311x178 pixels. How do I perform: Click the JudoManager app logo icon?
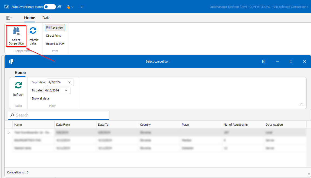pyautogui.click(x=6, y=7)
